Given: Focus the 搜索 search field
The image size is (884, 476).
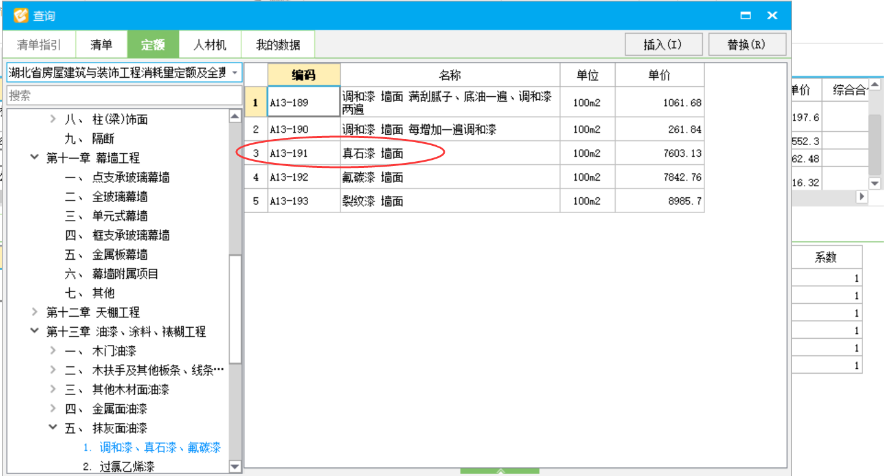Looking at the screenshot, I should click(124, 96).
